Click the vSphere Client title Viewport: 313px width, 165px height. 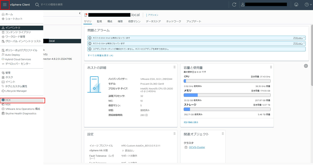[x=20, y=5]
